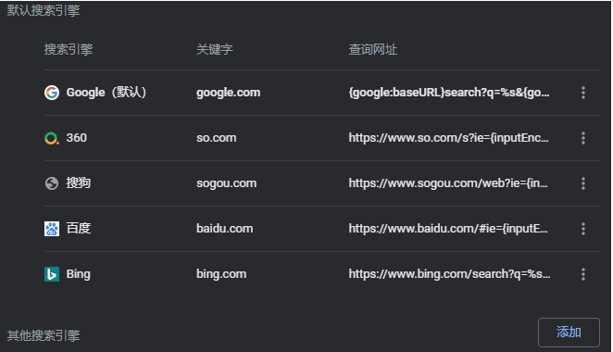613x352 pixels.
Task: Open more actions menu for Bing
Action: [x=582, y=274]
